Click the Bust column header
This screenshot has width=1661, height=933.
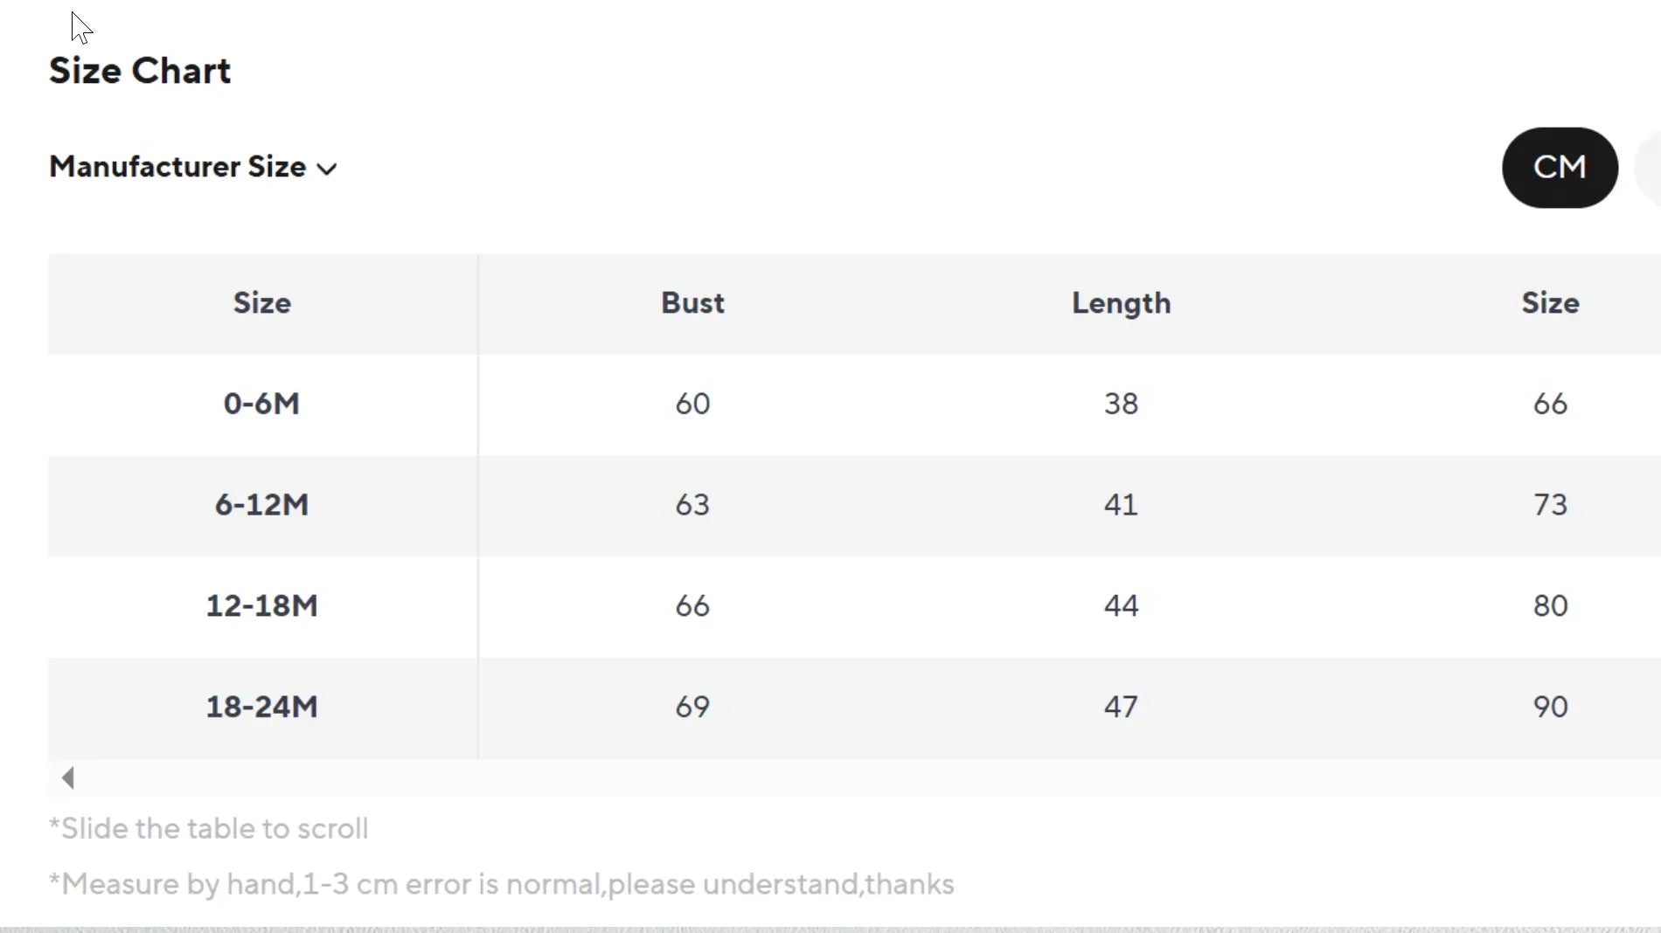pyautogui.click(x=692, y=303)
